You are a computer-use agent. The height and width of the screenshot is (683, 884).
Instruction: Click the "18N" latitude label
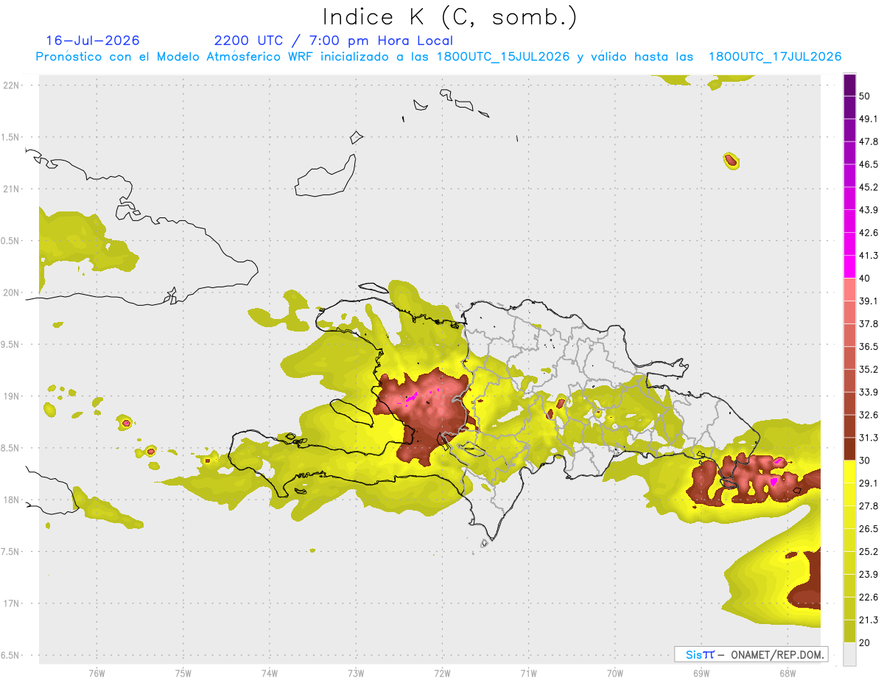click(x=12, y=500)
